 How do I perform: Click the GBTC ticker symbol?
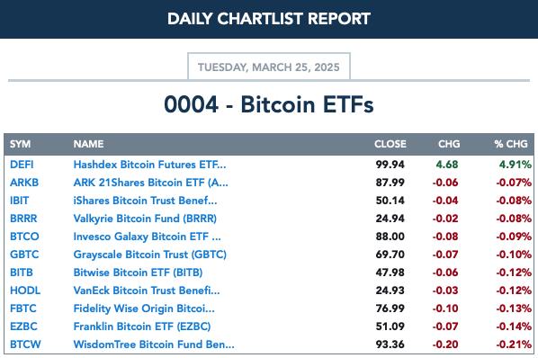pyautogui.click(x=24, y=255)
